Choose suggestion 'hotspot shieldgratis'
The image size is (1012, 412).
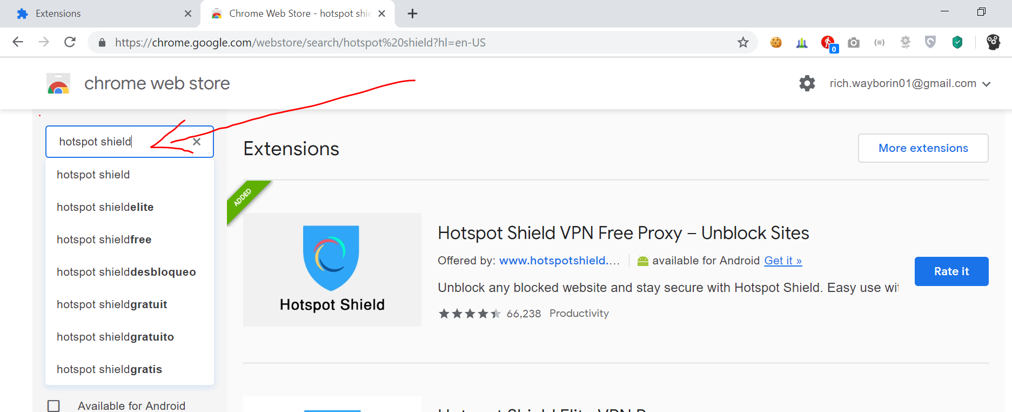[130, 369]
